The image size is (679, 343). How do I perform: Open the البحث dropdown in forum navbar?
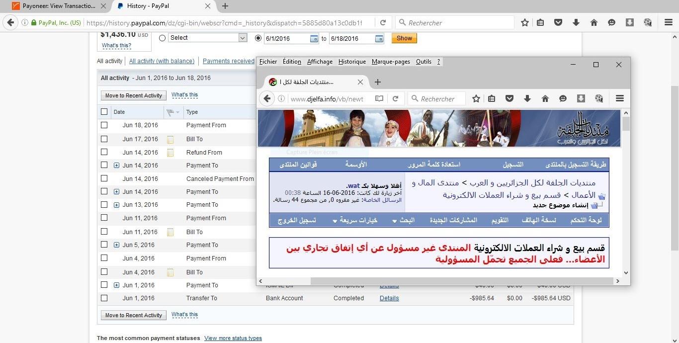click(x=403, y=220)
